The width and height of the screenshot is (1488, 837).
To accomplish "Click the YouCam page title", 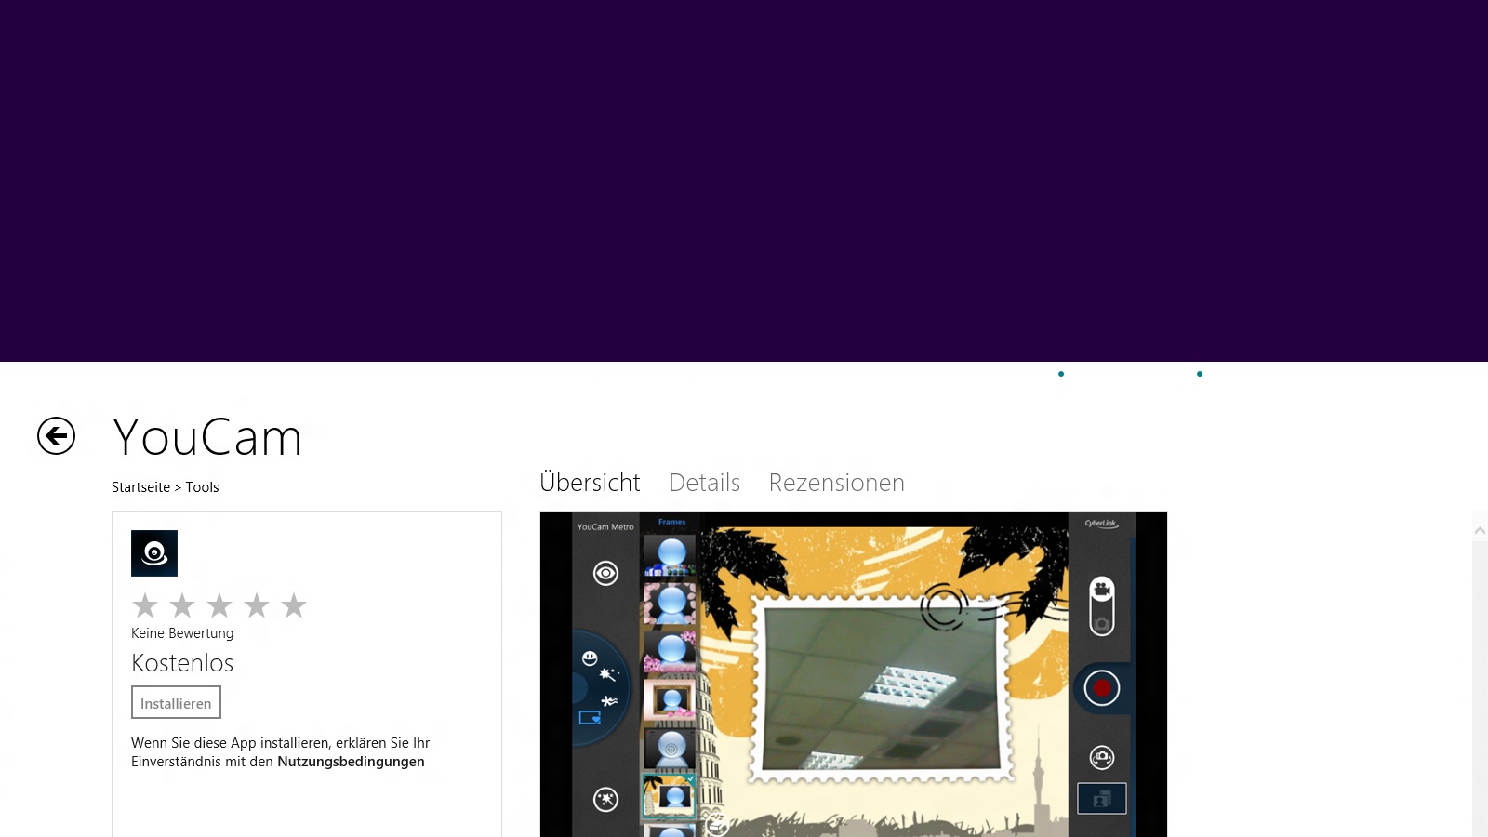I will (207, 437).
